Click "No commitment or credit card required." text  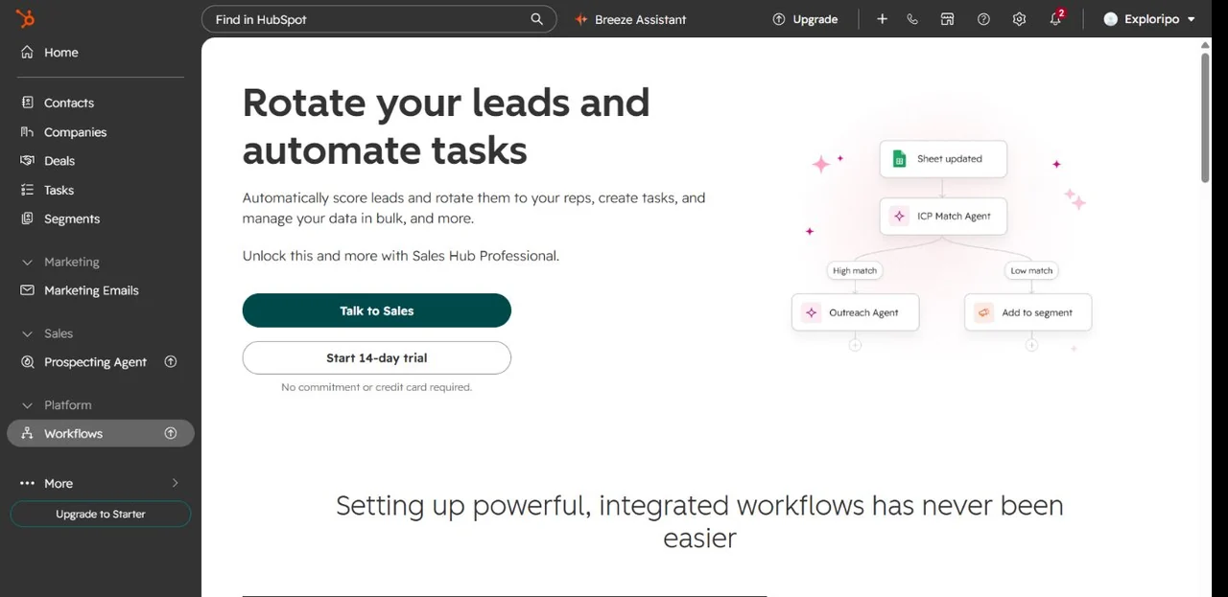377,387
